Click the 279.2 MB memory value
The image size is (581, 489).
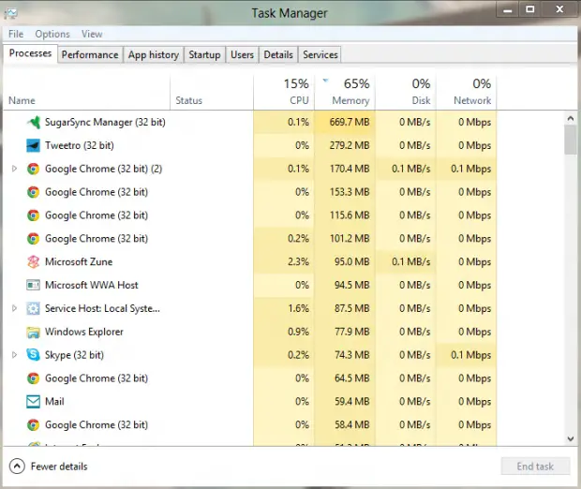click(350, 145)
